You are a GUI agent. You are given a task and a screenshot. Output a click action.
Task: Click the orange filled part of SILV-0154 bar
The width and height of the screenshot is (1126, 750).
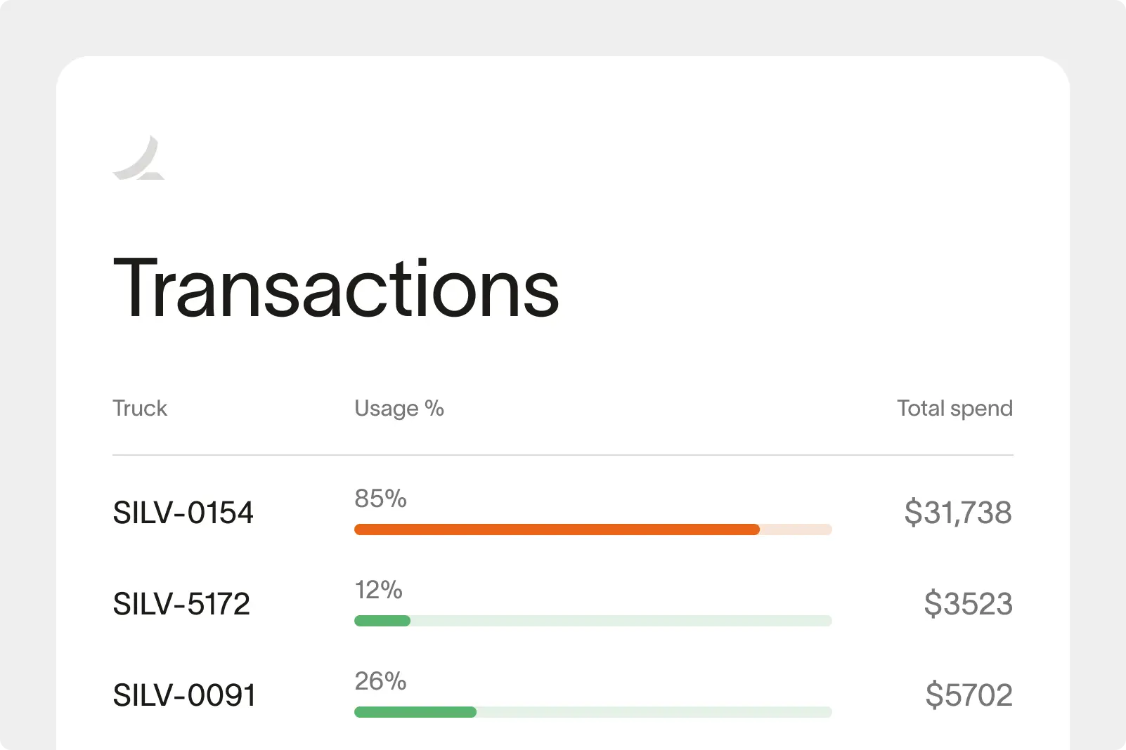point(557,529)
